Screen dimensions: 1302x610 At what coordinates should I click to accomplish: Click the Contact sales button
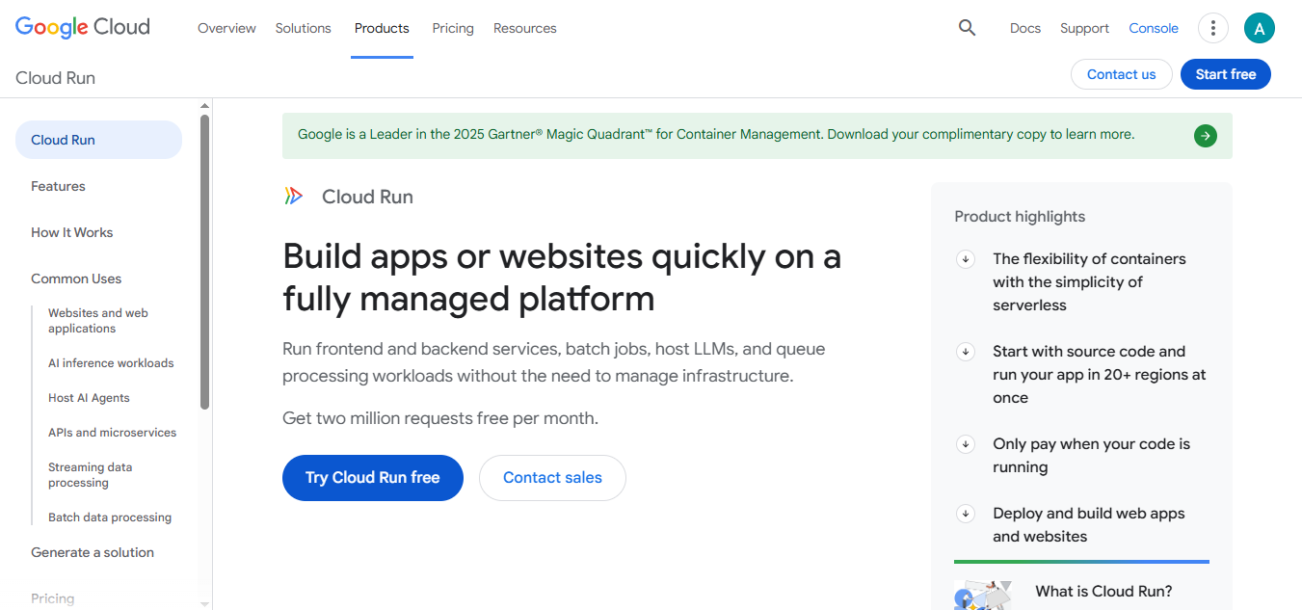point(552,478)
